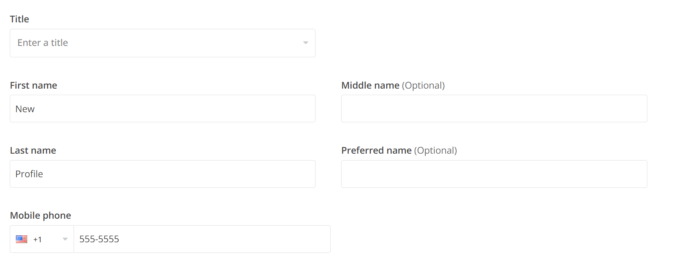Click the 'Mobile phone' label

tap(40, 215)
